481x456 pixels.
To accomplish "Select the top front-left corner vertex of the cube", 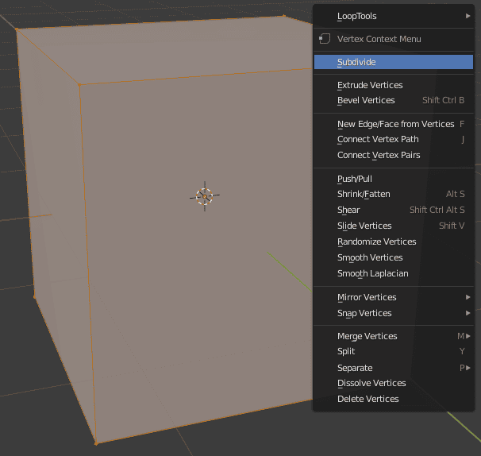I will click(x=79, y=85).
